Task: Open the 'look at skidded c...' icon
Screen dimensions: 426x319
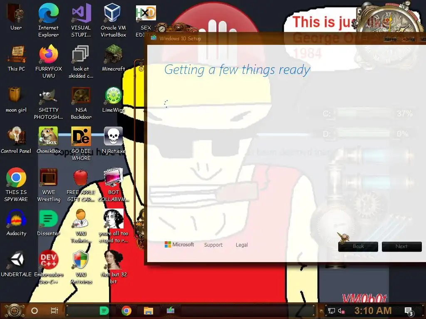Action: click(x=81, y=61)
